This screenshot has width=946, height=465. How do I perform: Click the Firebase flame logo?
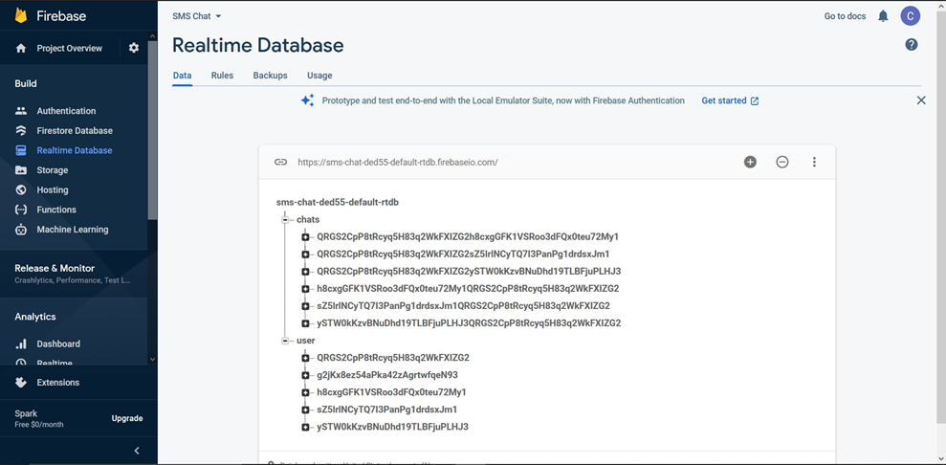pos(21,15)
